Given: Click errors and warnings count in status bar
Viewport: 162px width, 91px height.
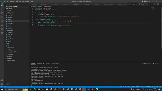Looking at the screenshot, I should [3, 87].
